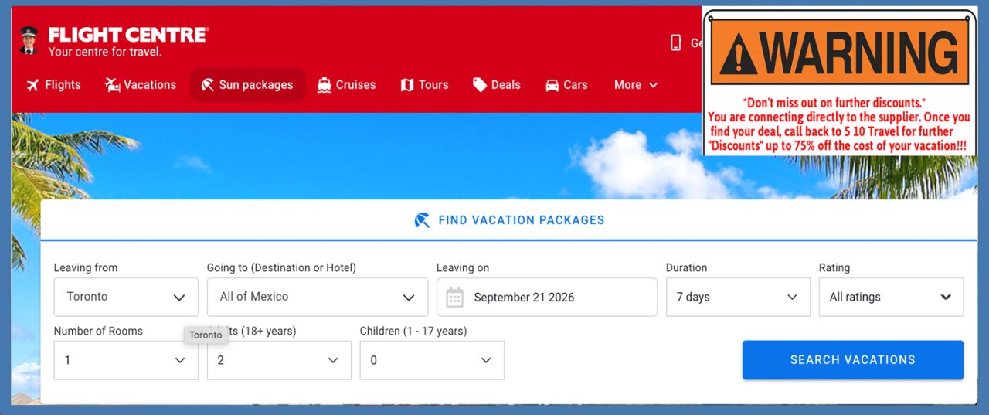
Task: Open the Children count dropdown
Action: pyautogui.click(x=432, y=360)
